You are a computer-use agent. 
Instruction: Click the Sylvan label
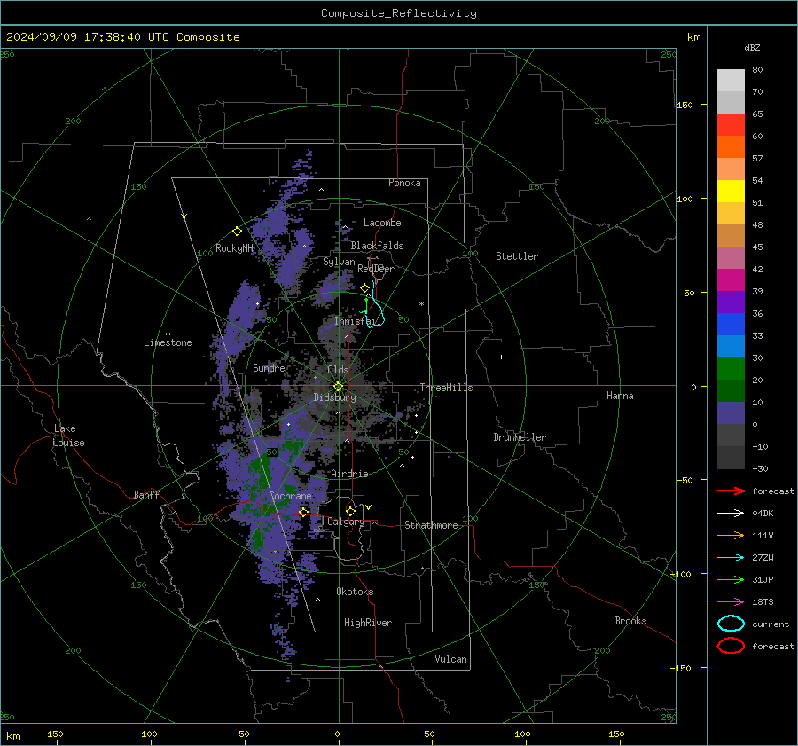339,263
